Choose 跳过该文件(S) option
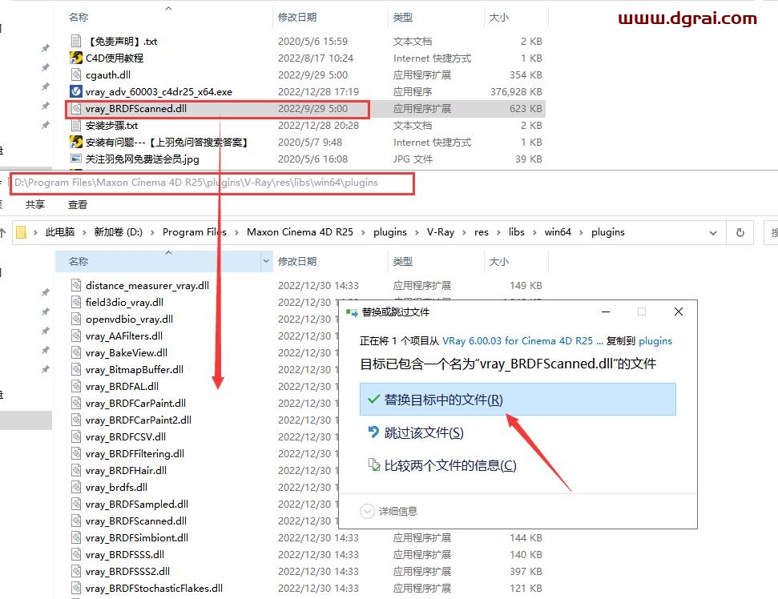Image resolution: width=778 pixels, height=599 pixels. (x=424, y=432)
